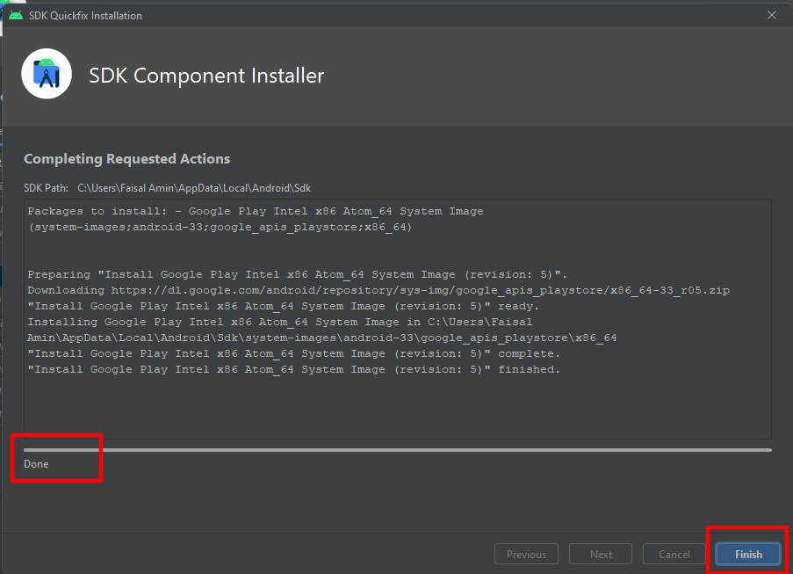Click the green Android icon in title bar

[16, 15]
